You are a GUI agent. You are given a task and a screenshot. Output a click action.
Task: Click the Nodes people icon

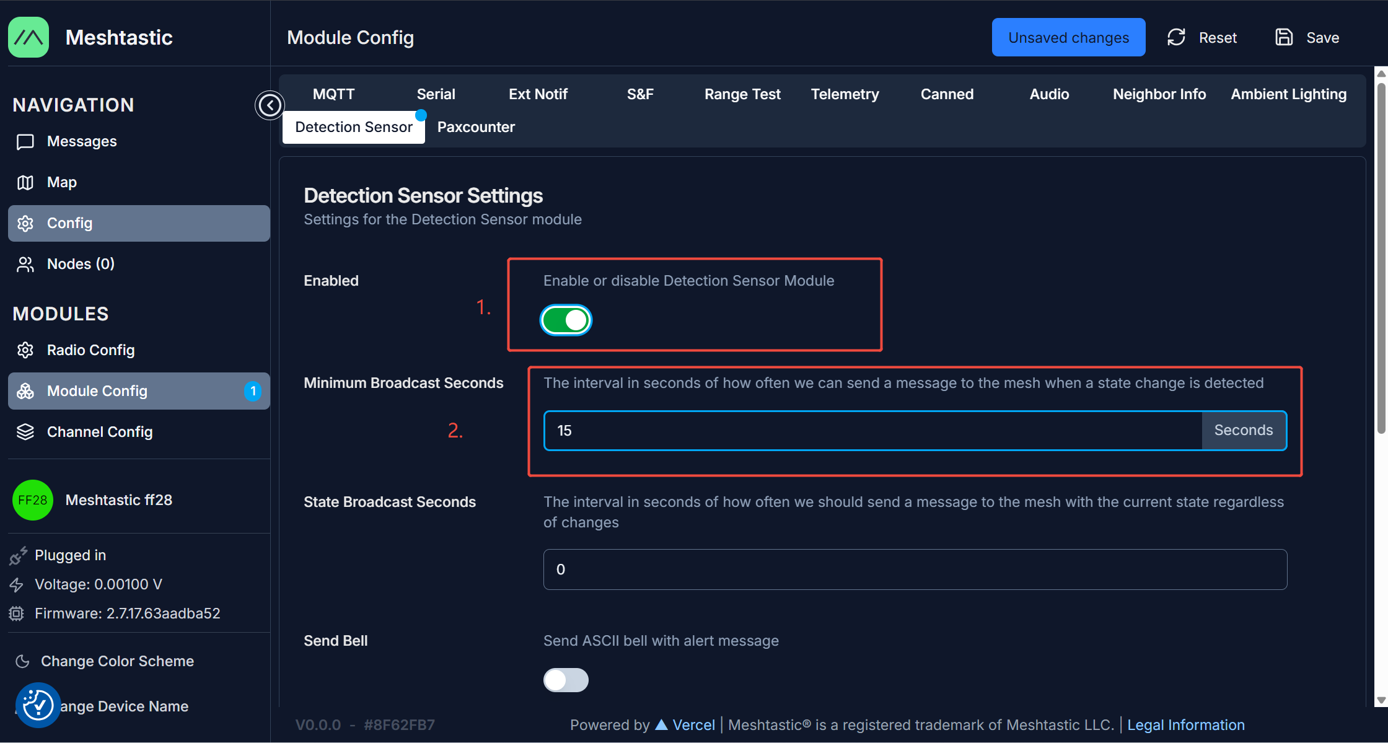(25, 265)
